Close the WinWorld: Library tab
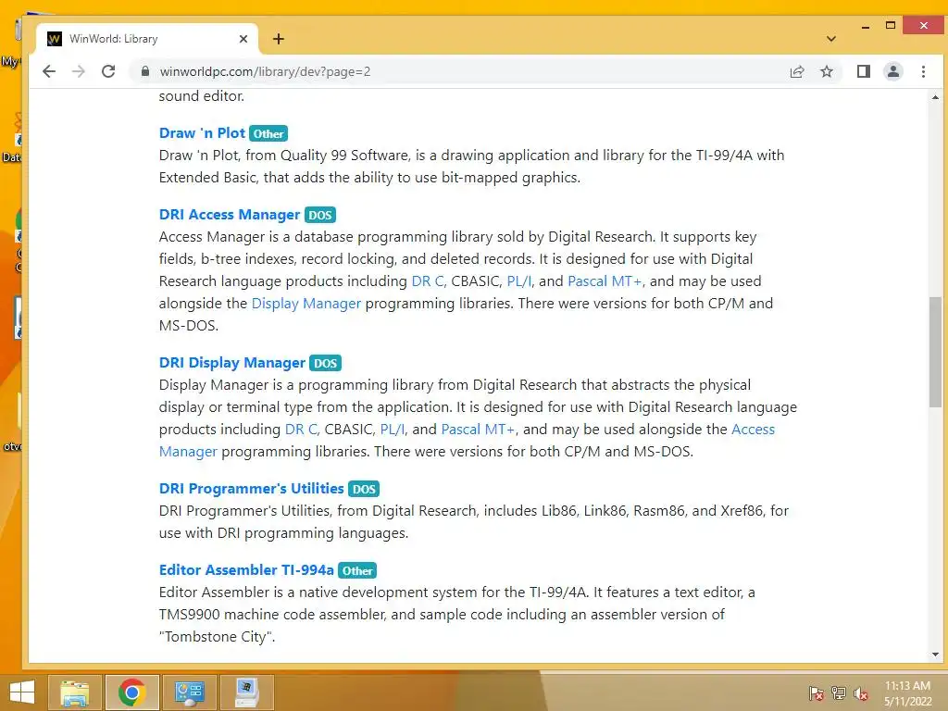 tap(243, 39)
